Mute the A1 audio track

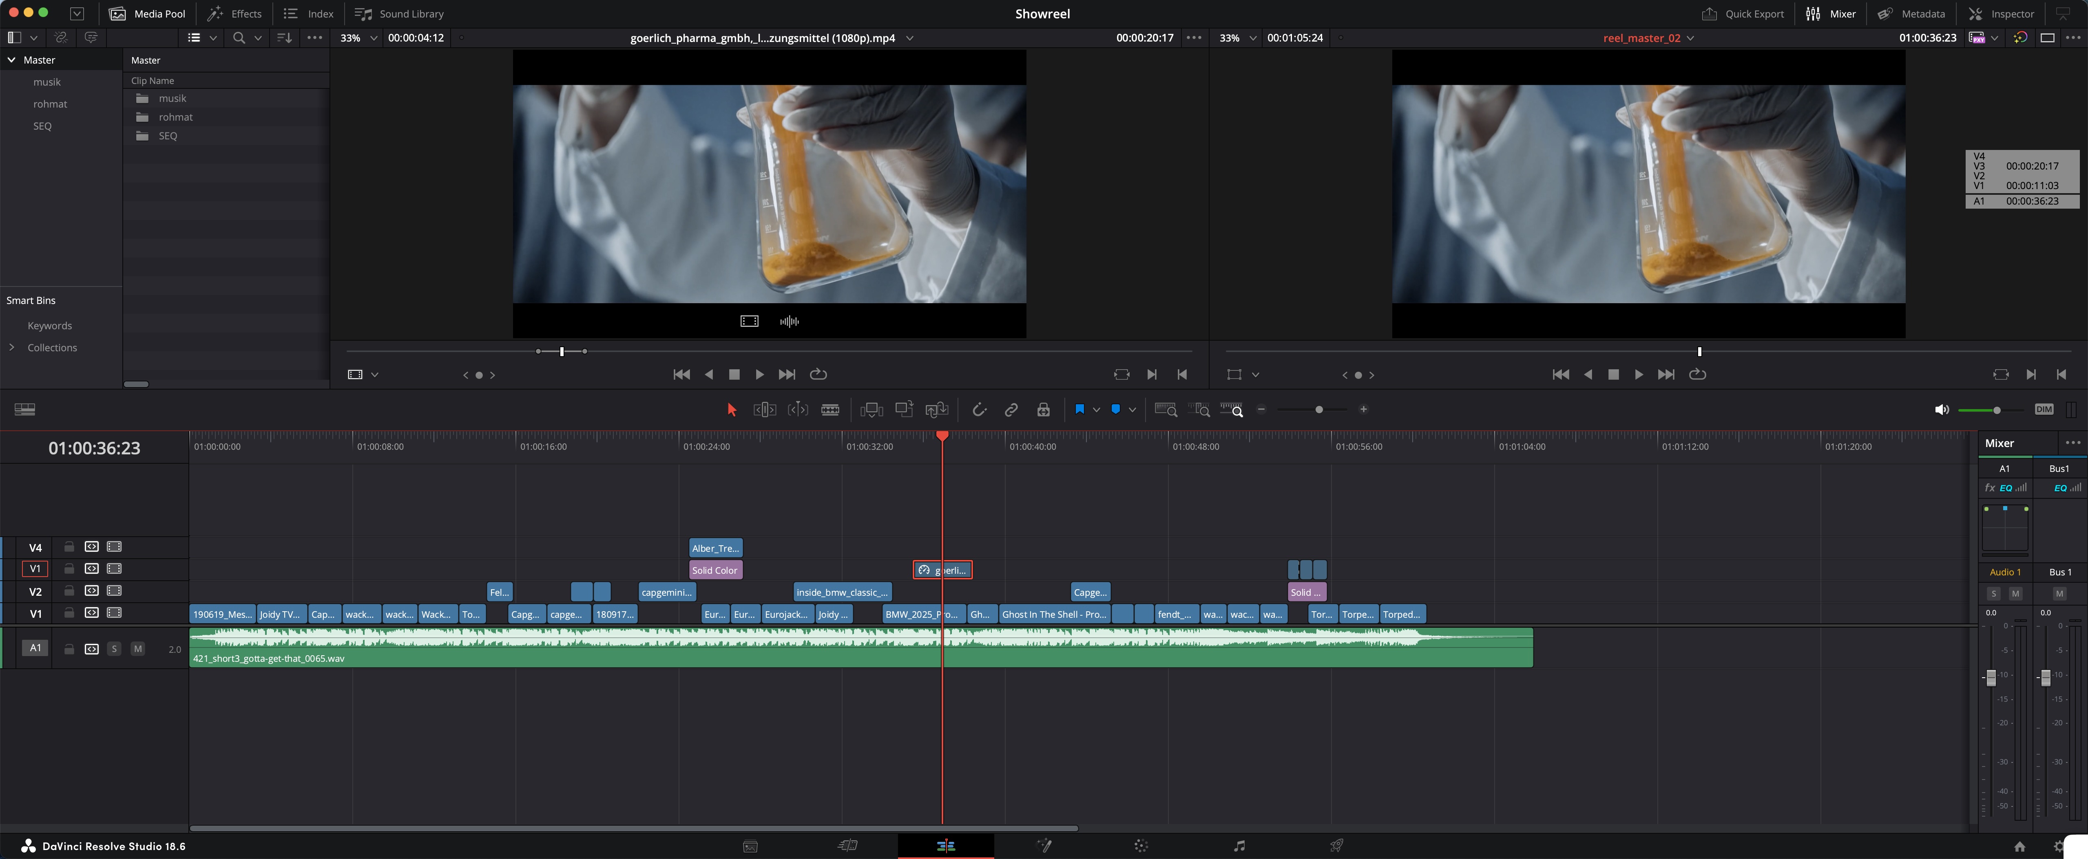[138, 648]
